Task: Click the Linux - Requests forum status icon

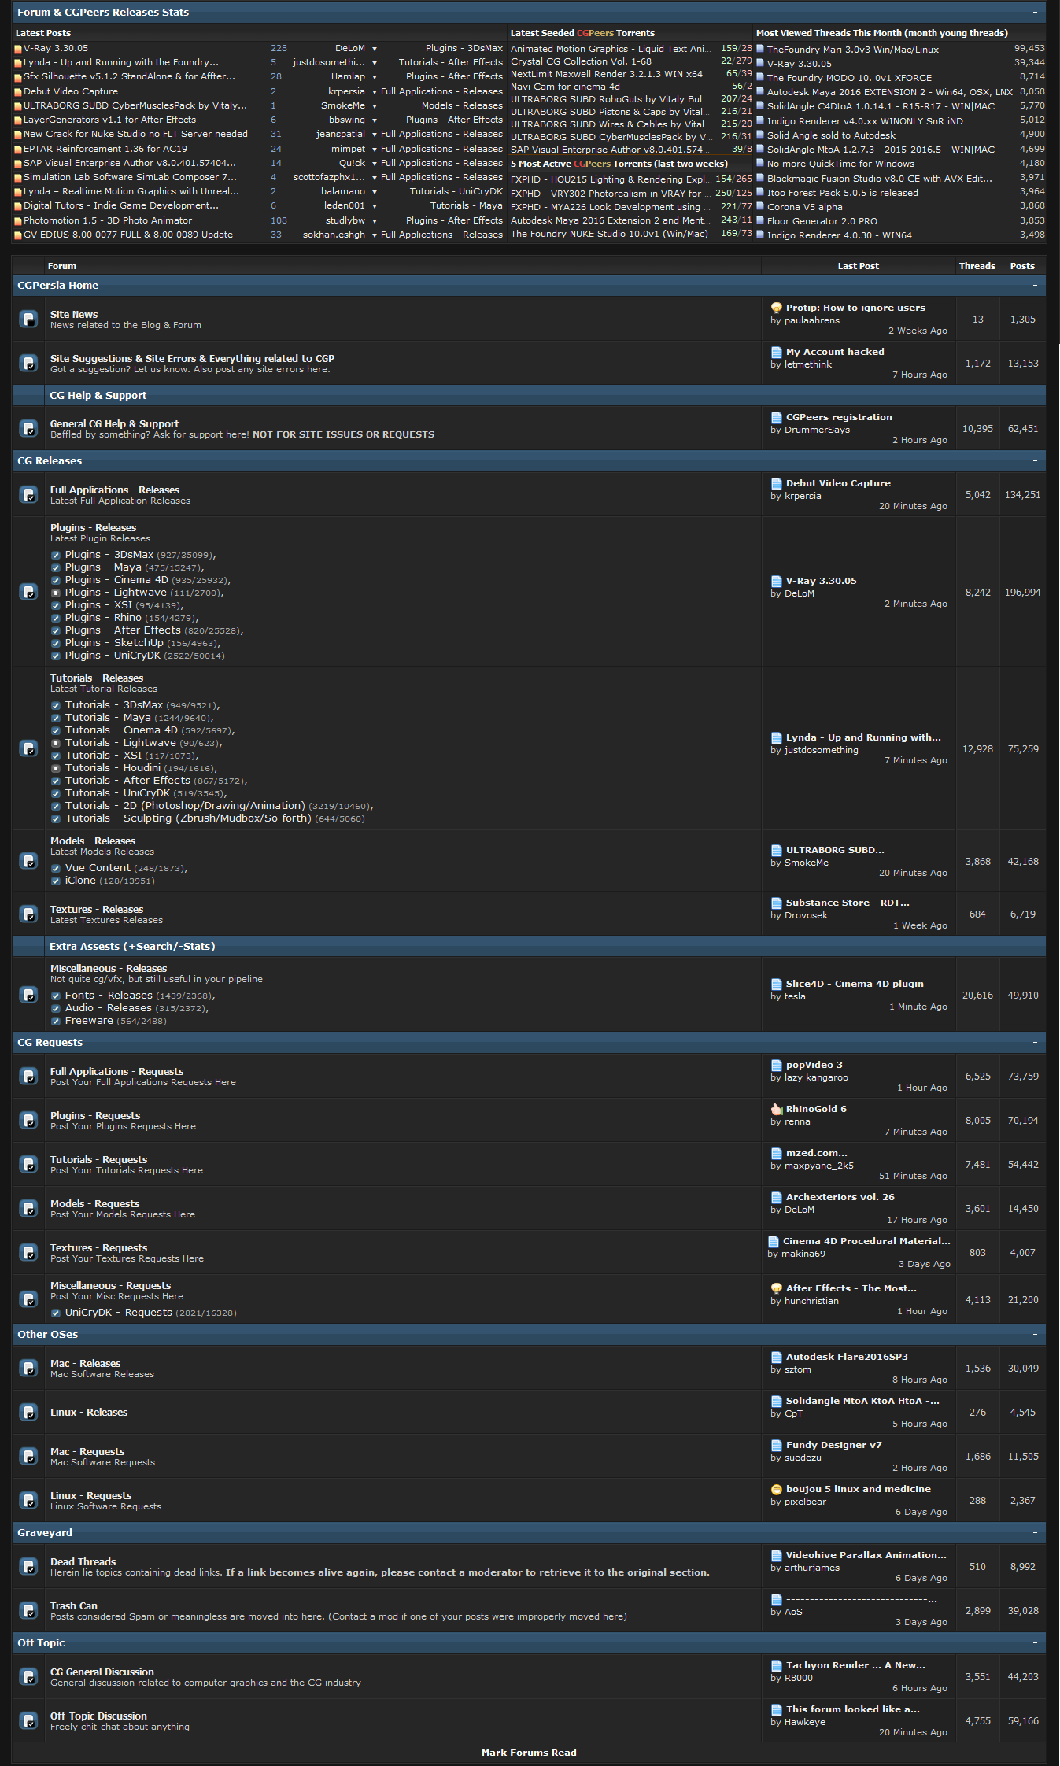Action: click(x=28, y=1500)
